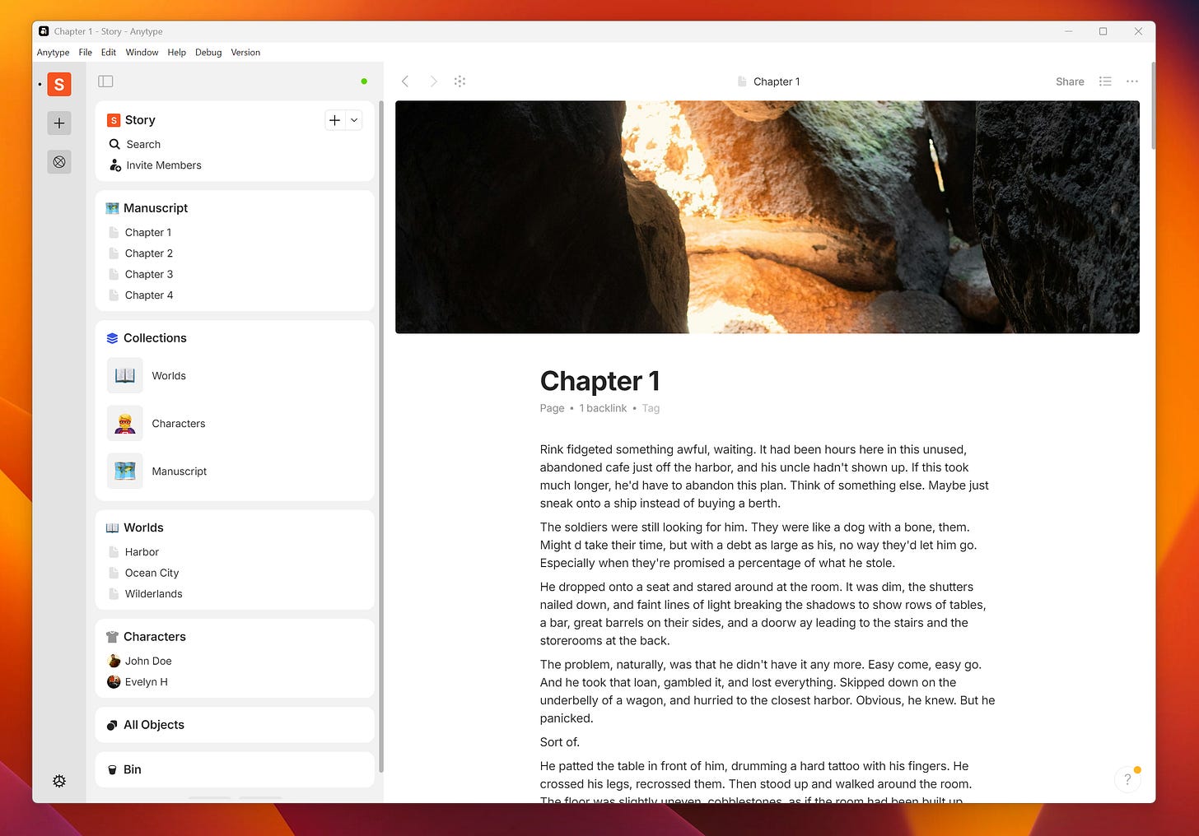The width and height of the screenshot is (1199, 836).
Task: Click the cave cover image
Action: [x=767, y=217]
